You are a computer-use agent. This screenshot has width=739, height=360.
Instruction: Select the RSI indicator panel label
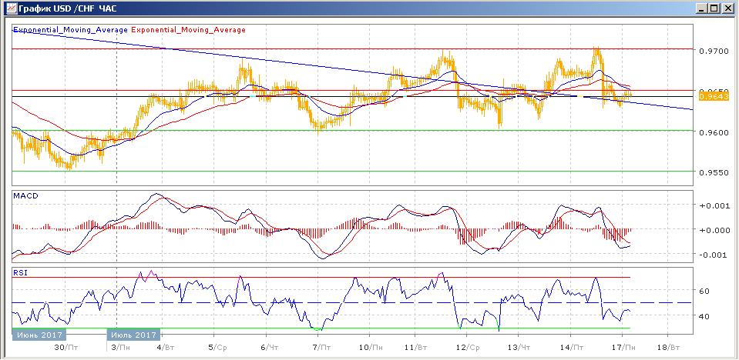point(20,272)
